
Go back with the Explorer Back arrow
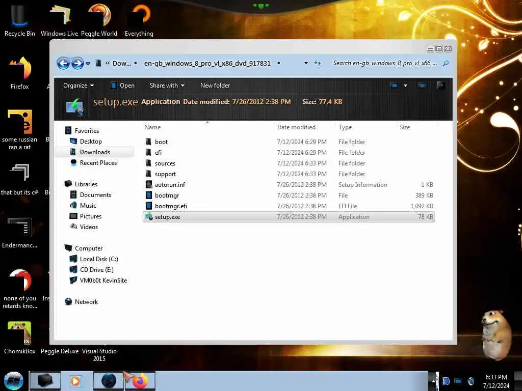coord(63,63)
